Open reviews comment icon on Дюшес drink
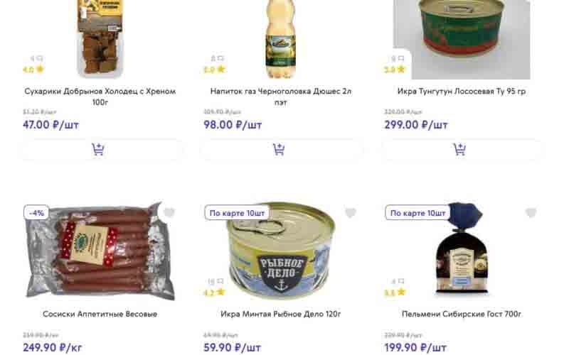The width and height of the screenshot is (569, 355). point(220,58)
